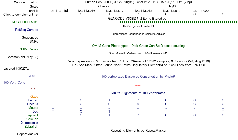The image size is (238, 140).
Task: Select the Chicken species label
Action: click(32, 119)
